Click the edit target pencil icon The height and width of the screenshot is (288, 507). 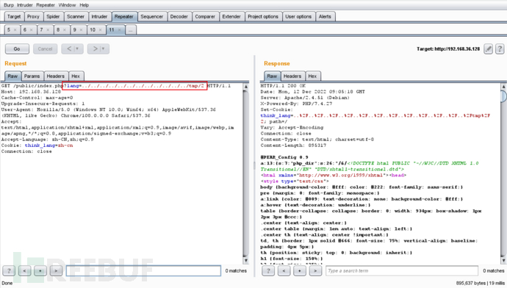click(x=488, y=48)
